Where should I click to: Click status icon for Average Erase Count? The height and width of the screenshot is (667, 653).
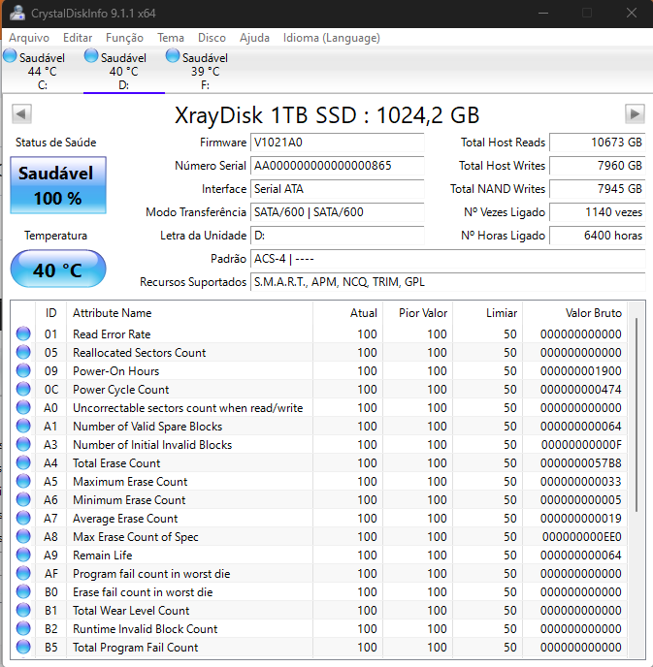click(23, 518)
